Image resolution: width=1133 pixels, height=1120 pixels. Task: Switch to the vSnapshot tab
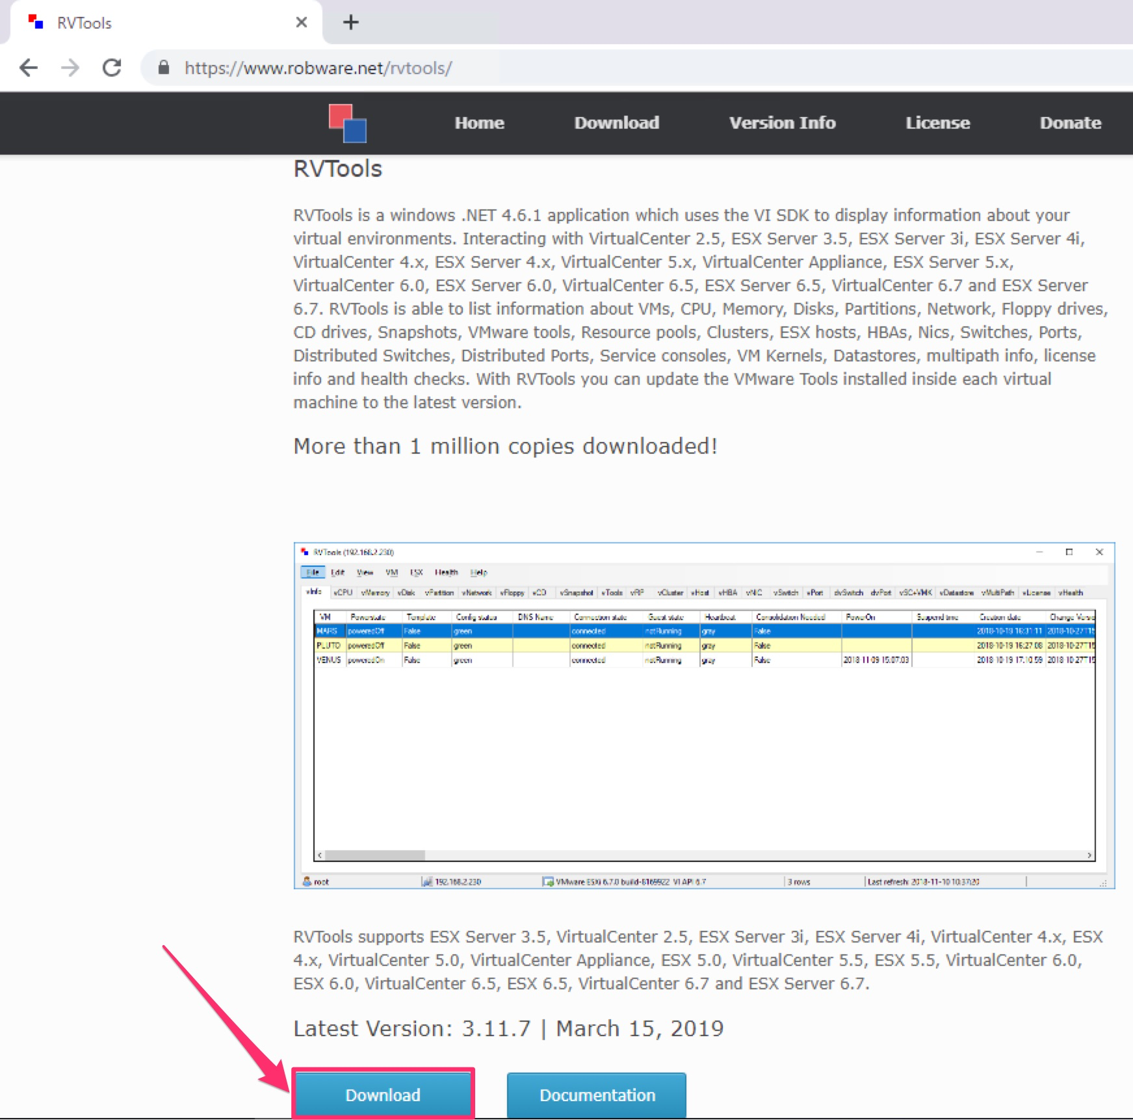point(576,592)
